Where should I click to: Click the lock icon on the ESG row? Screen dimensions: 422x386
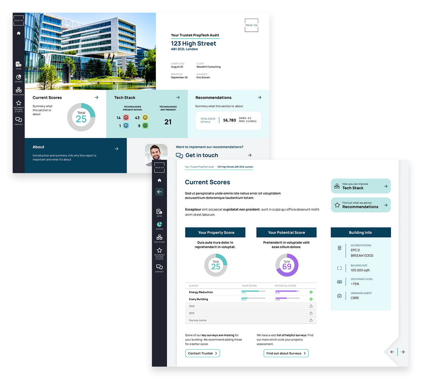tap(311, 306)
